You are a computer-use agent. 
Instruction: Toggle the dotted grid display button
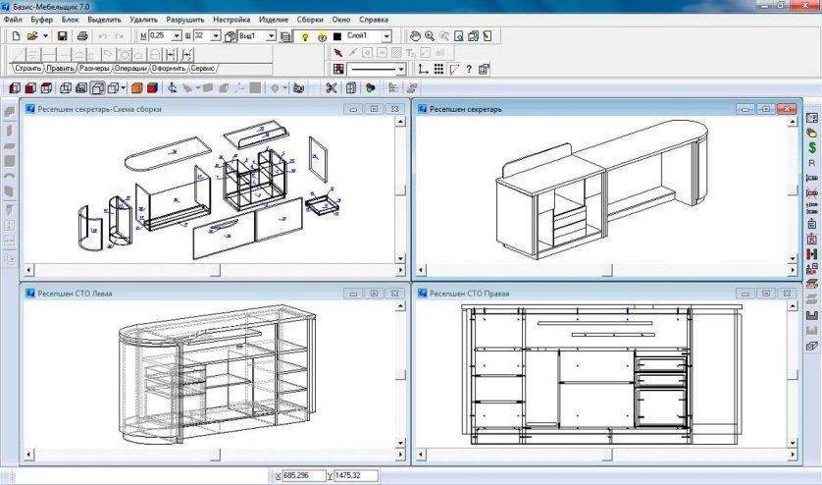(438, 69)
